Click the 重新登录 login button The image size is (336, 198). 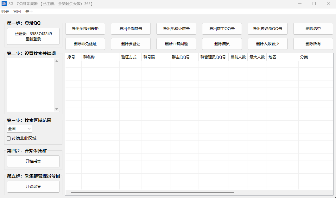33,36
